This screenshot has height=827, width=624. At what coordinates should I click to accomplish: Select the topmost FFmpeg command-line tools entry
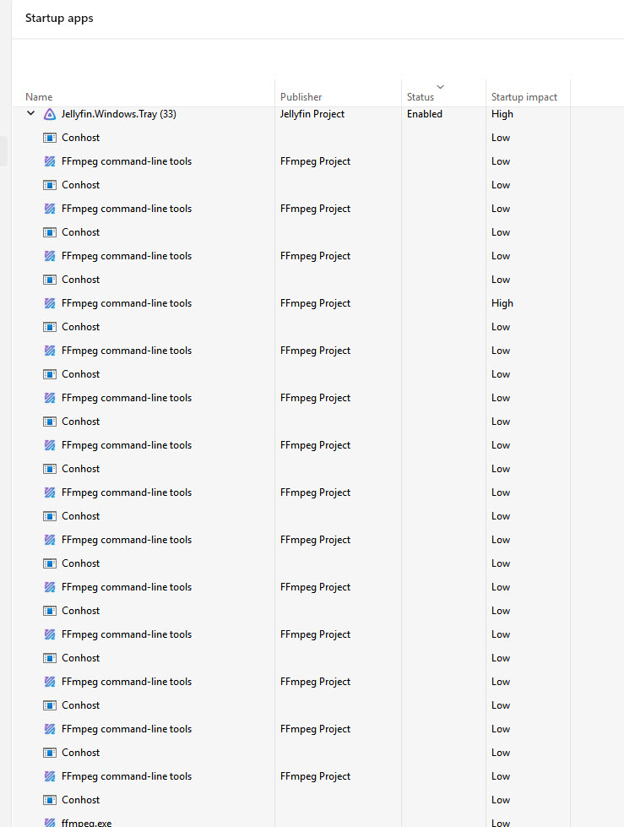[127, 161]
